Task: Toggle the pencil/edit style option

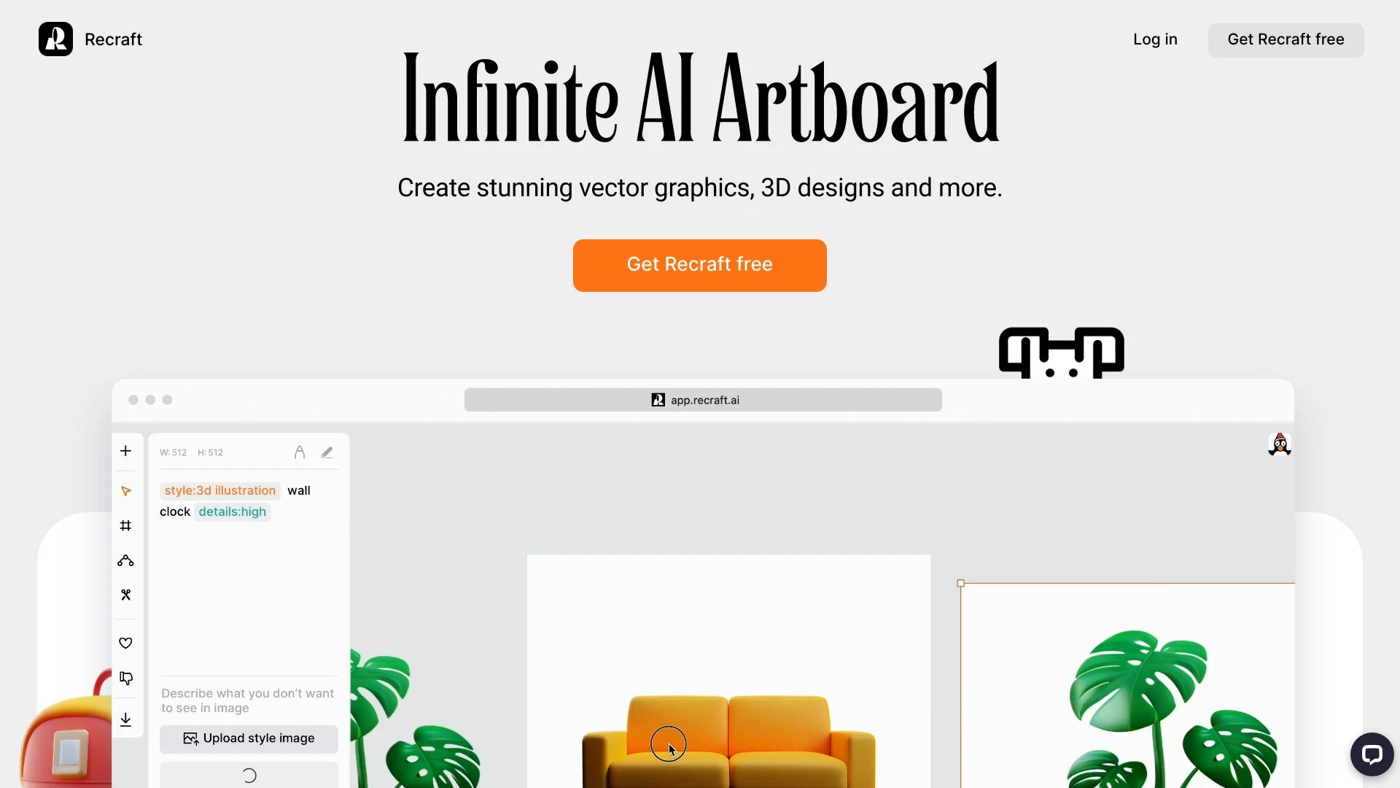Action: click(x=327, y=451)
